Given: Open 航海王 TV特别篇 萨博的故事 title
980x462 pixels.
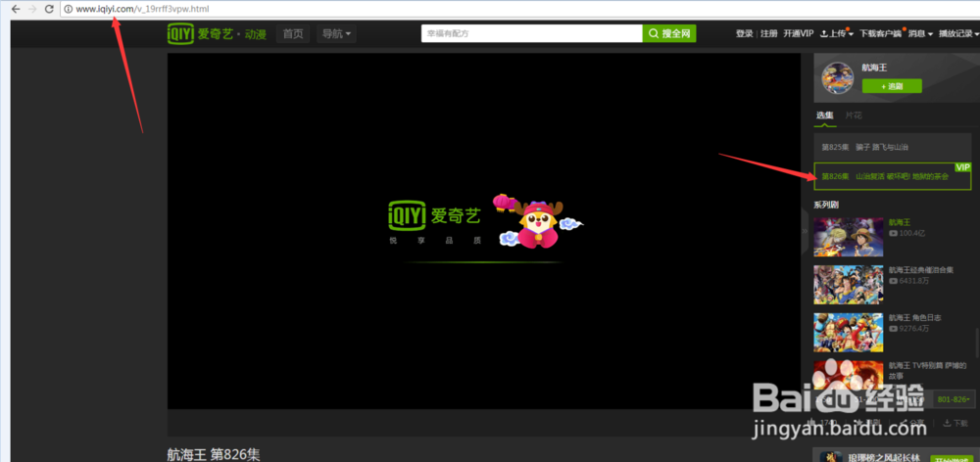Looking at the screenshot, I should tap(927, 371).
